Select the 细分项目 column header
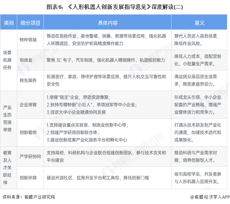The width and height of the screenshot is (230, 204). [x=30, y=23]
